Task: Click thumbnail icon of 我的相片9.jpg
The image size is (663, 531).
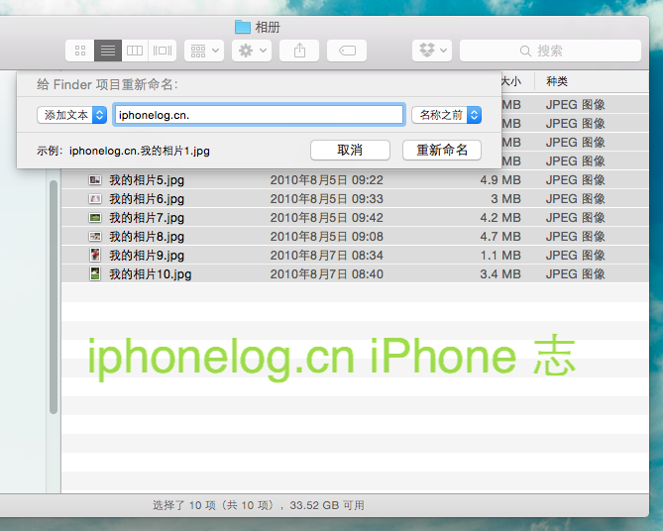Action: [95, 255]
